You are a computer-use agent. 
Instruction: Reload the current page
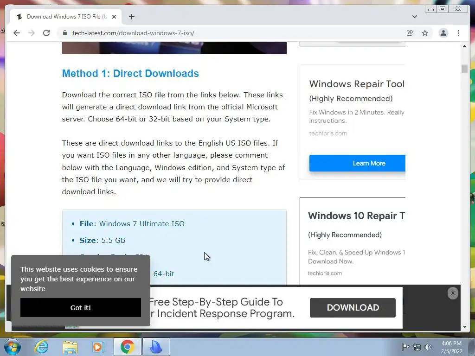[46, 33]
